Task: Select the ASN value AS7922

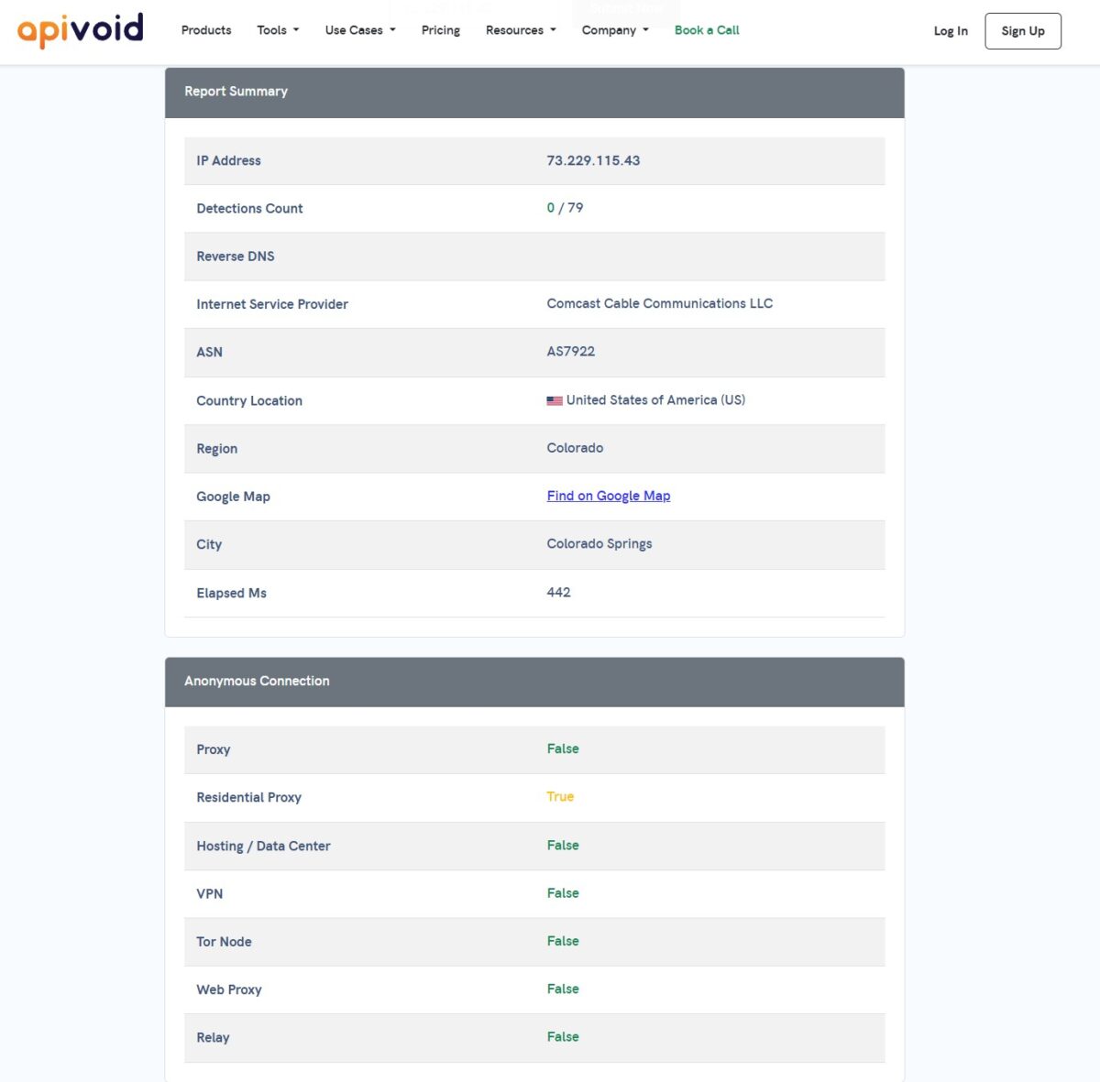Action: coord(571,351)
